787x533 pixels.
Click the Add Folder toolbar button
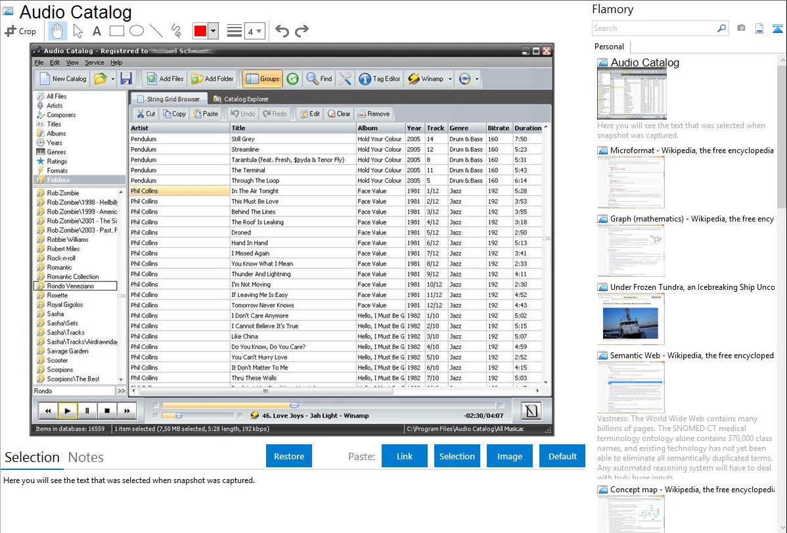click(212, 79)
